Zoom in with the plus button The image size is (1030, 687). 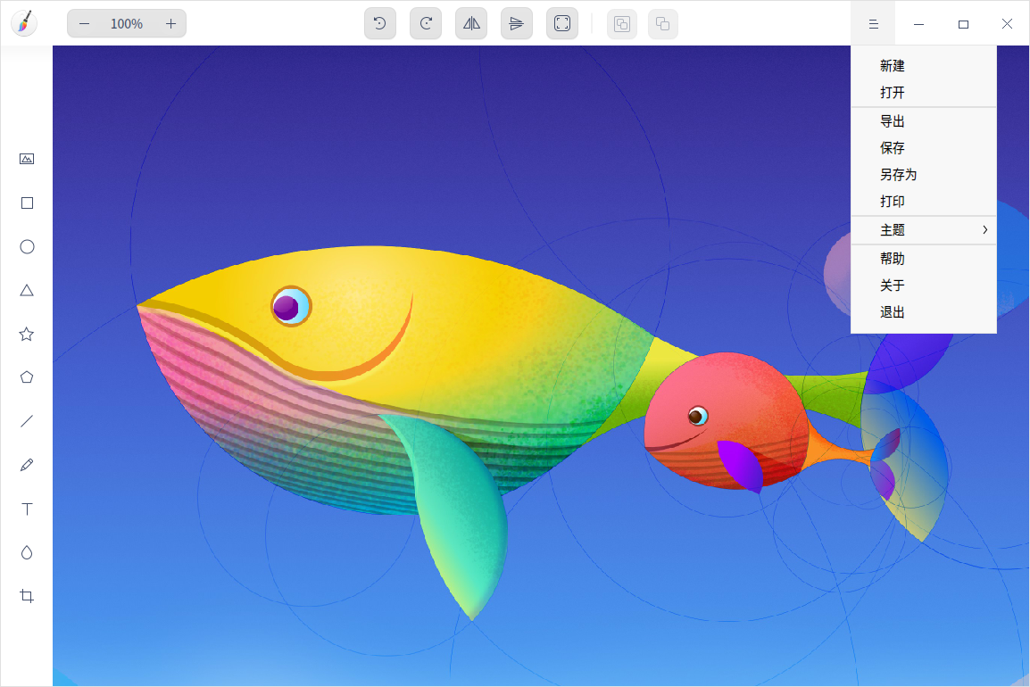click(x=170, y=24)
